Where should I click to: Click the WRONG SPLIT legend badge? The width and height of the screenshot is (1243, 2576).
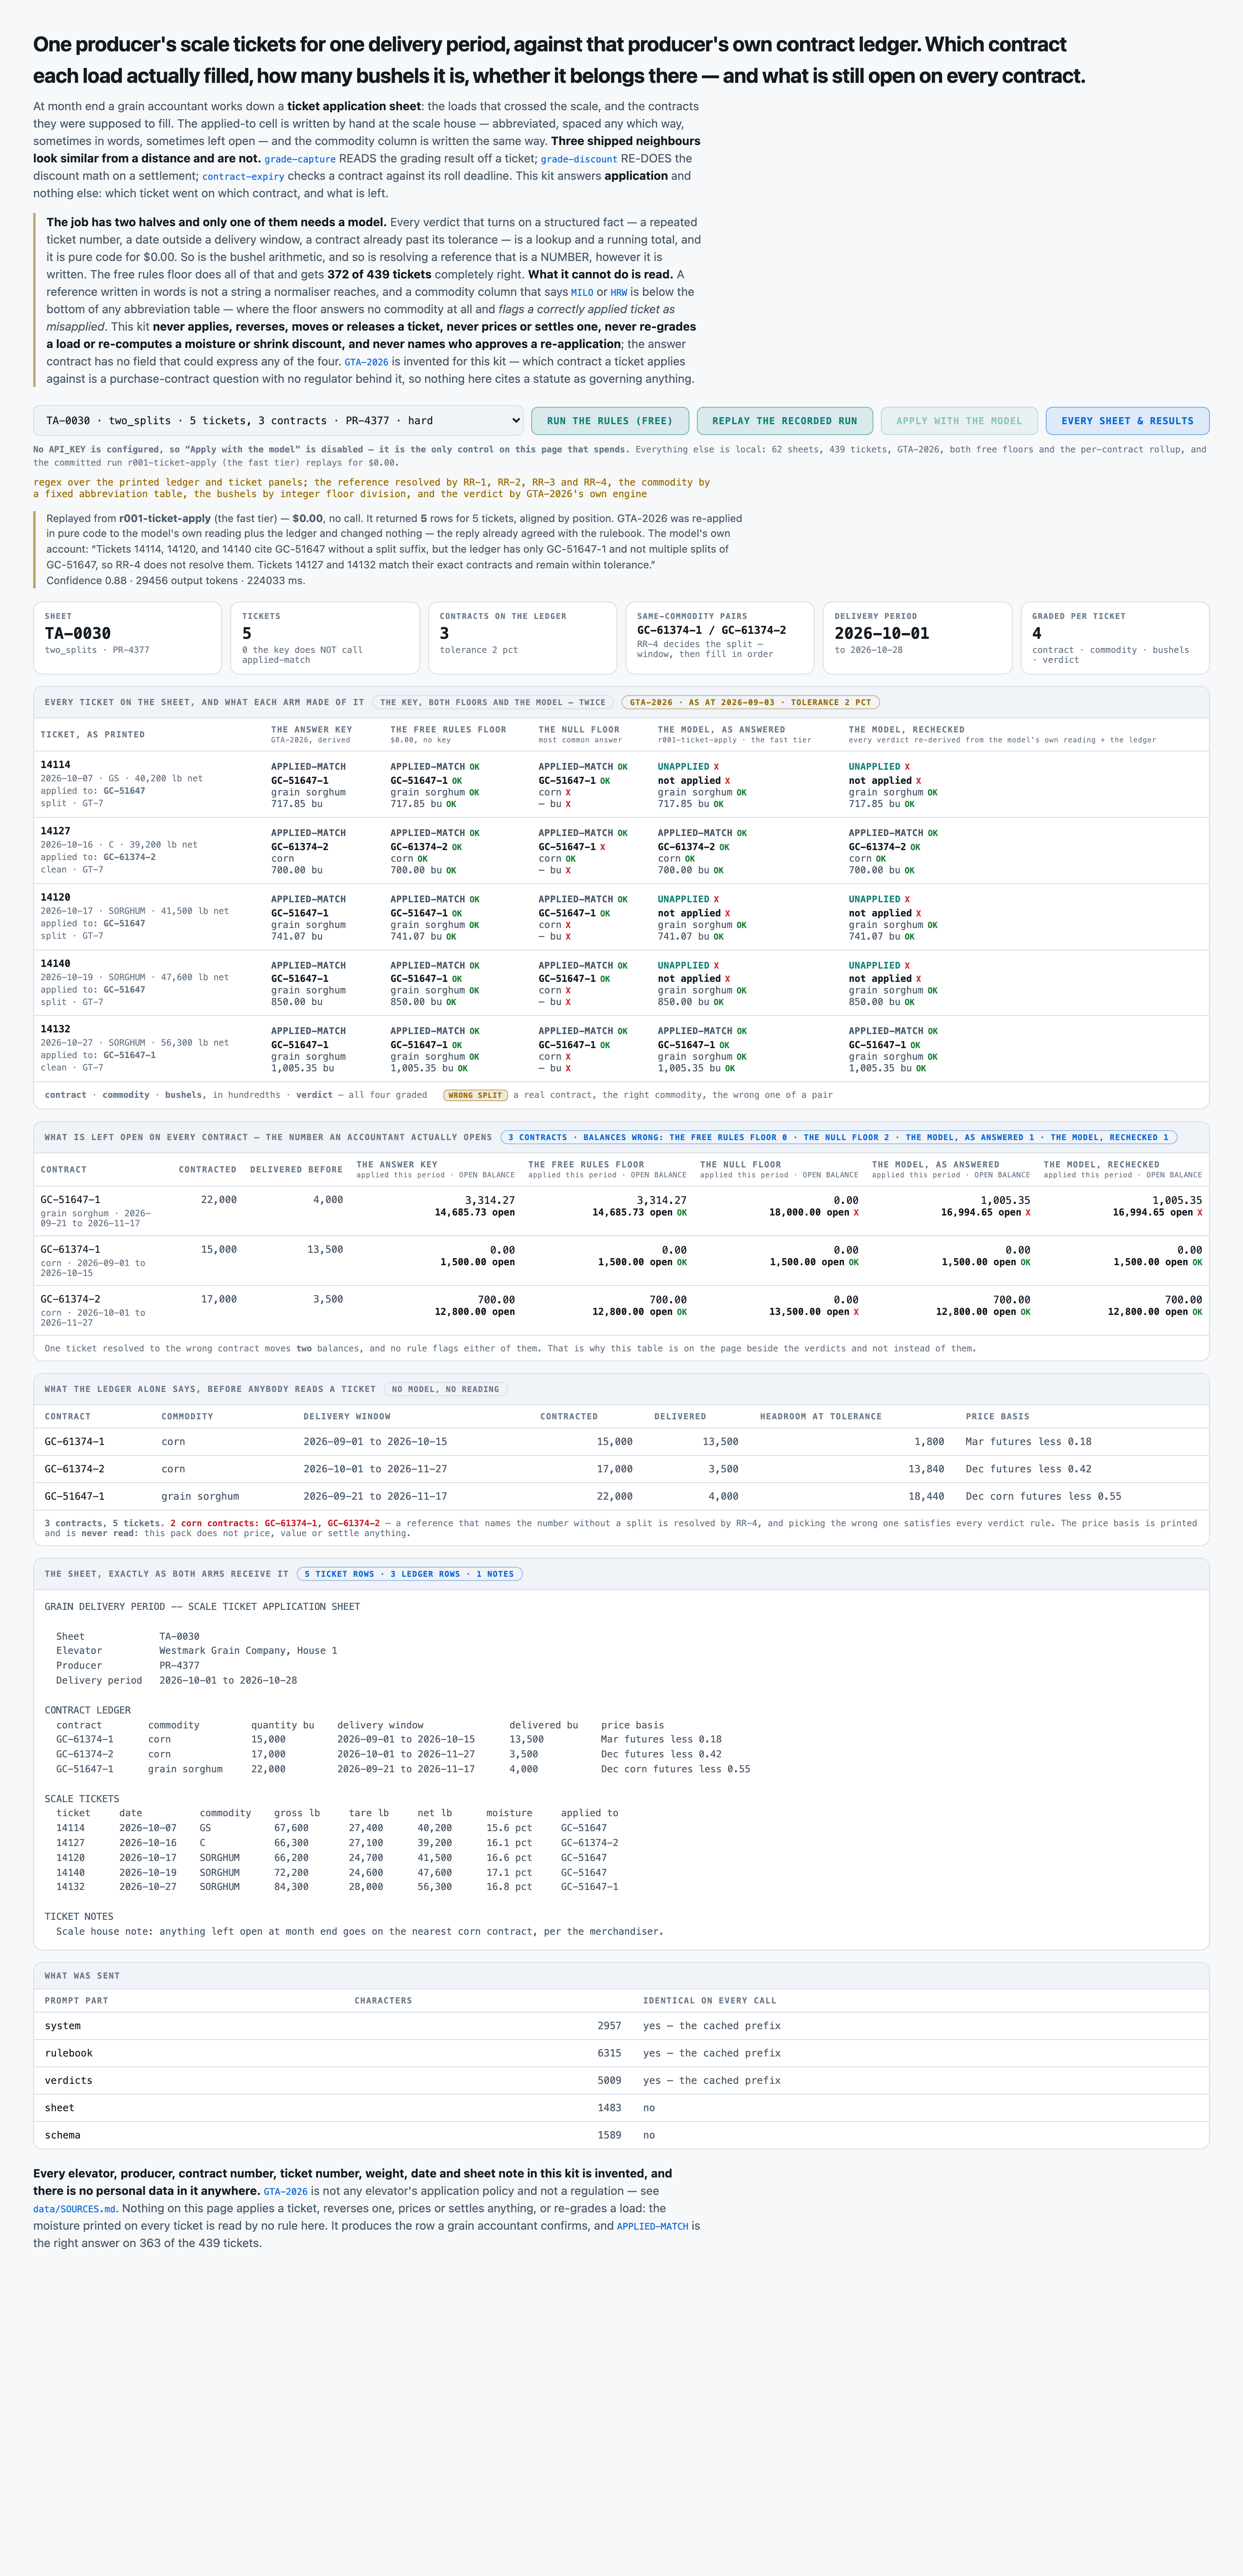pyautogui.click(x=475, y=1095)
